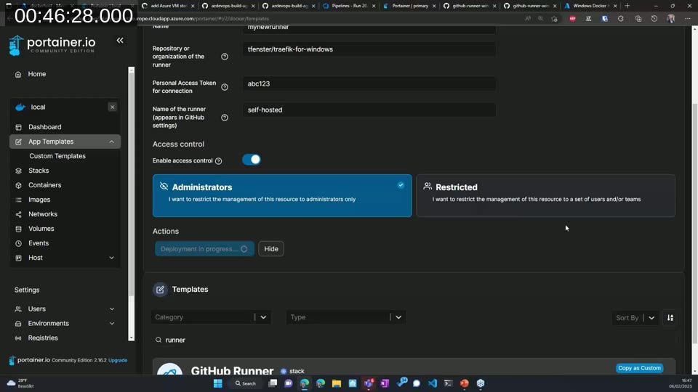698x392 pixels.
Task: Click the Images list icon
Action: point(18,200)
